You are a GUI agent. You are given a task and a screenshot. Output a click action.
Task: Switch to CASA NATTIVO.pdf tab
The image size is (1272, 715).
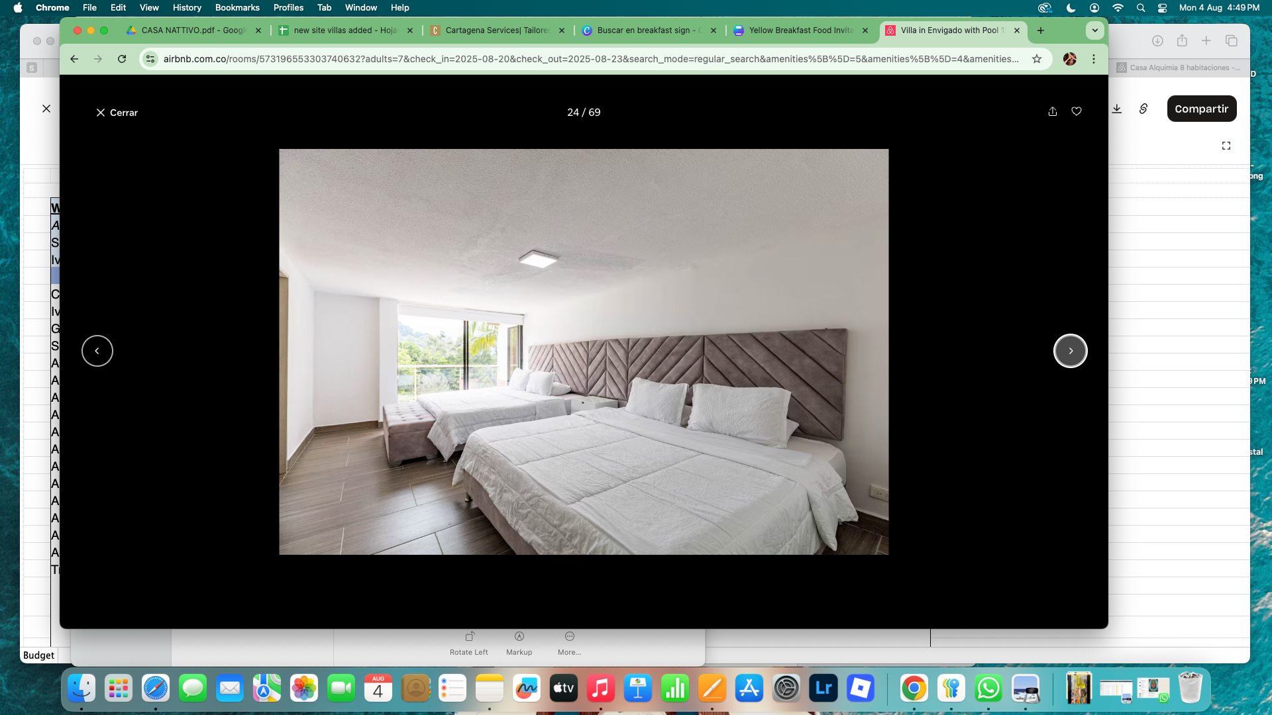pyautogui.click(x=192, y=30)
